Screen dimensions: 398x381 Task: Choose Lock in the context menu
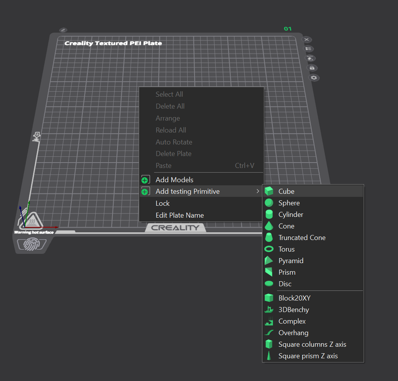[x=163, y=203]
